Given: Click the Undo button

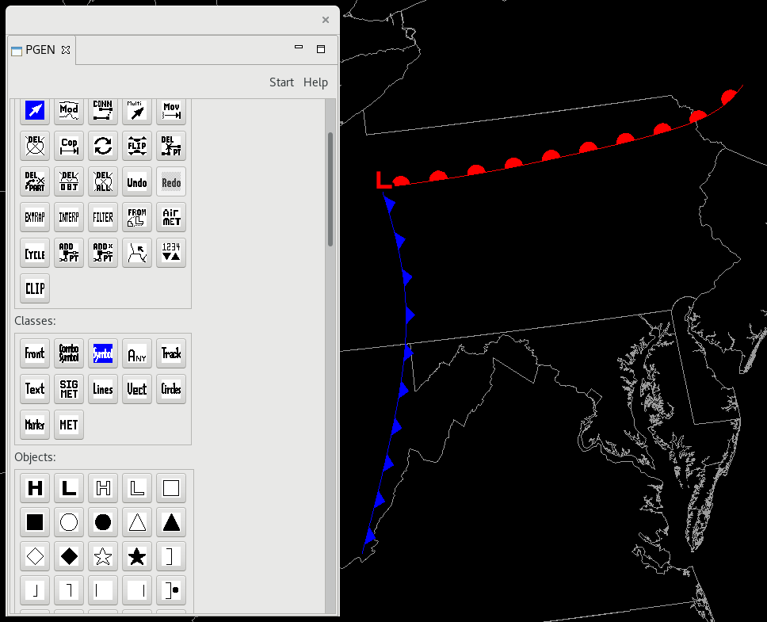Looking at the screenshot, I should [x=137, y=181].
